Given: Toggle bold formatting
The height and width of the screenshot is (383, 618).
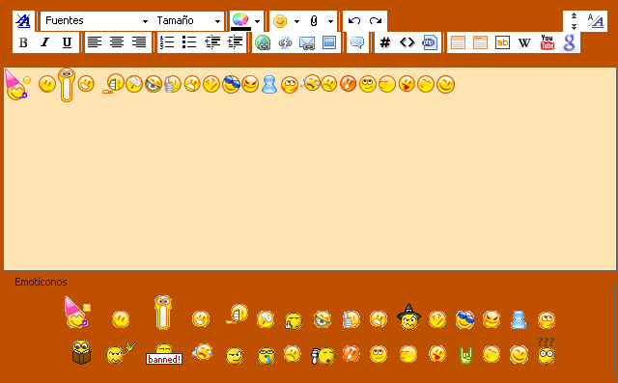Looking at the screenshot, I should pos(23,42).
